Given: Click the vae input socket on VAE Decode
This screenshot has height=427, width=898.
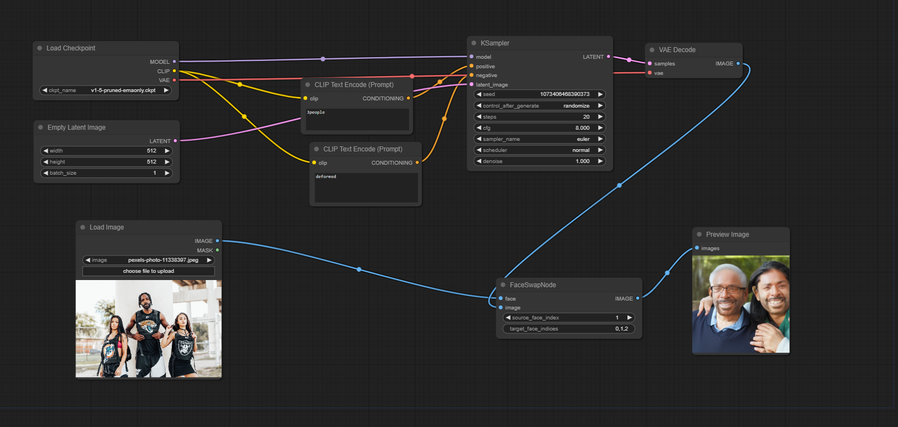Looking at the screenshot, I should [x=650, y=73].
